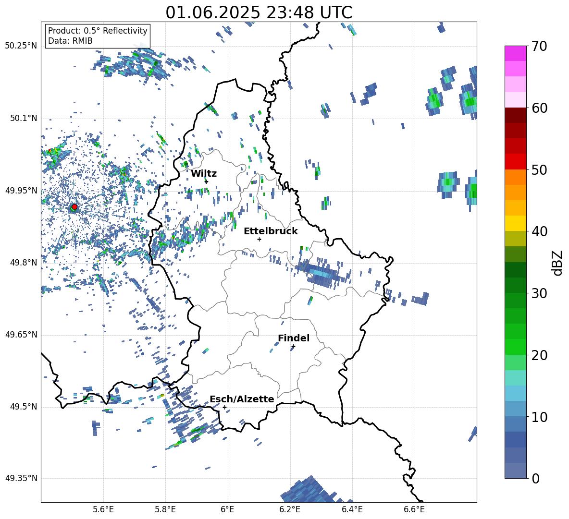Click the 5.8°E longitude label

coord(165,509)
